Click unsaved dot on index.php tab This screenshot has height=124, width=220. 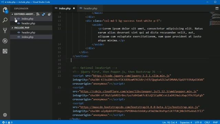tap(74, 8)
